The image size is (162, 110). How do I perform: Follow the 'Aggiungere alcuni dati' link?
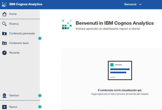[103, 94]
